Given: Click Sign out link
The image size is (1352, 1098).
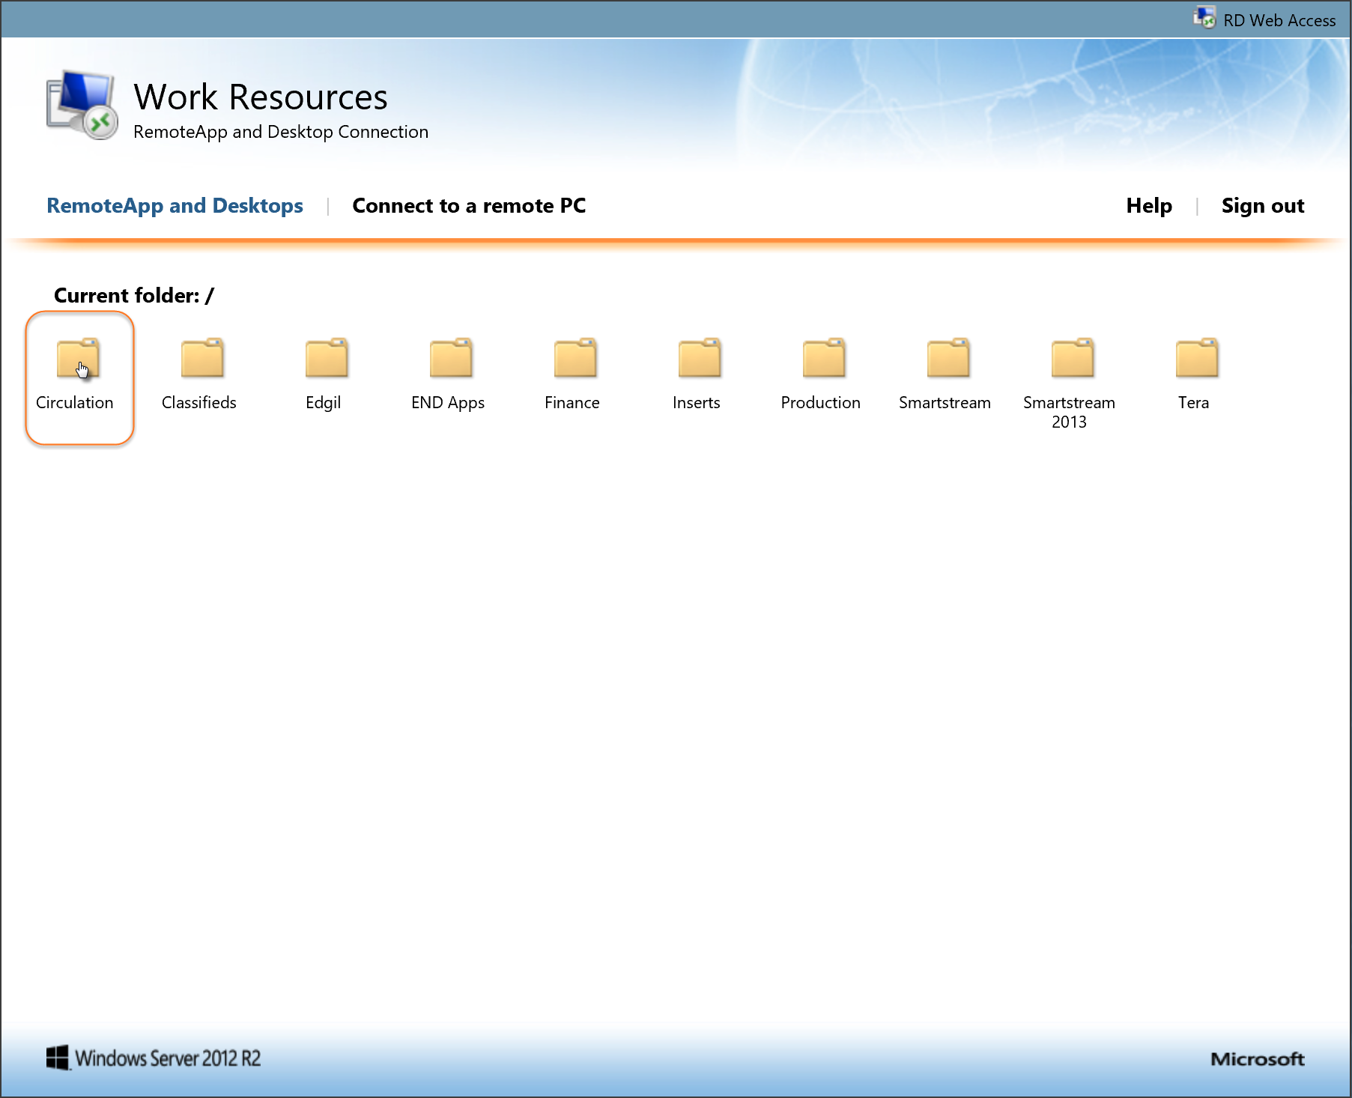Looking at the screenshot, I should point(1262,206).
